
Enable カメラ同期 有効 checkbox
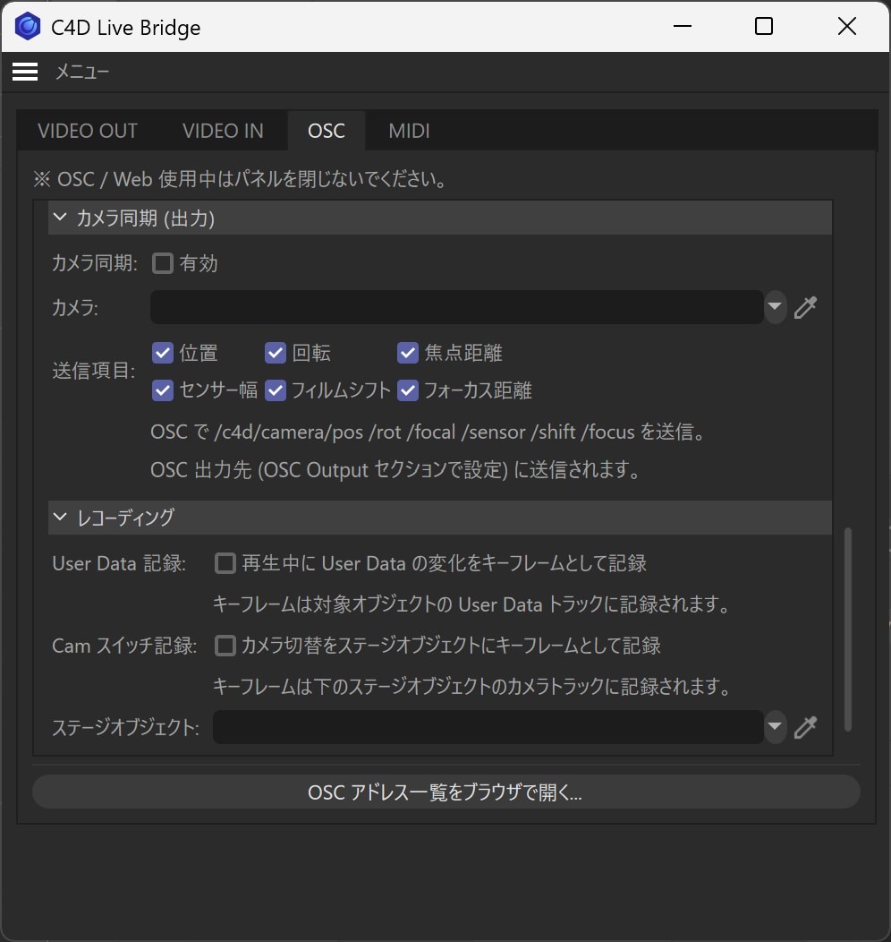[x=163, y=263]
